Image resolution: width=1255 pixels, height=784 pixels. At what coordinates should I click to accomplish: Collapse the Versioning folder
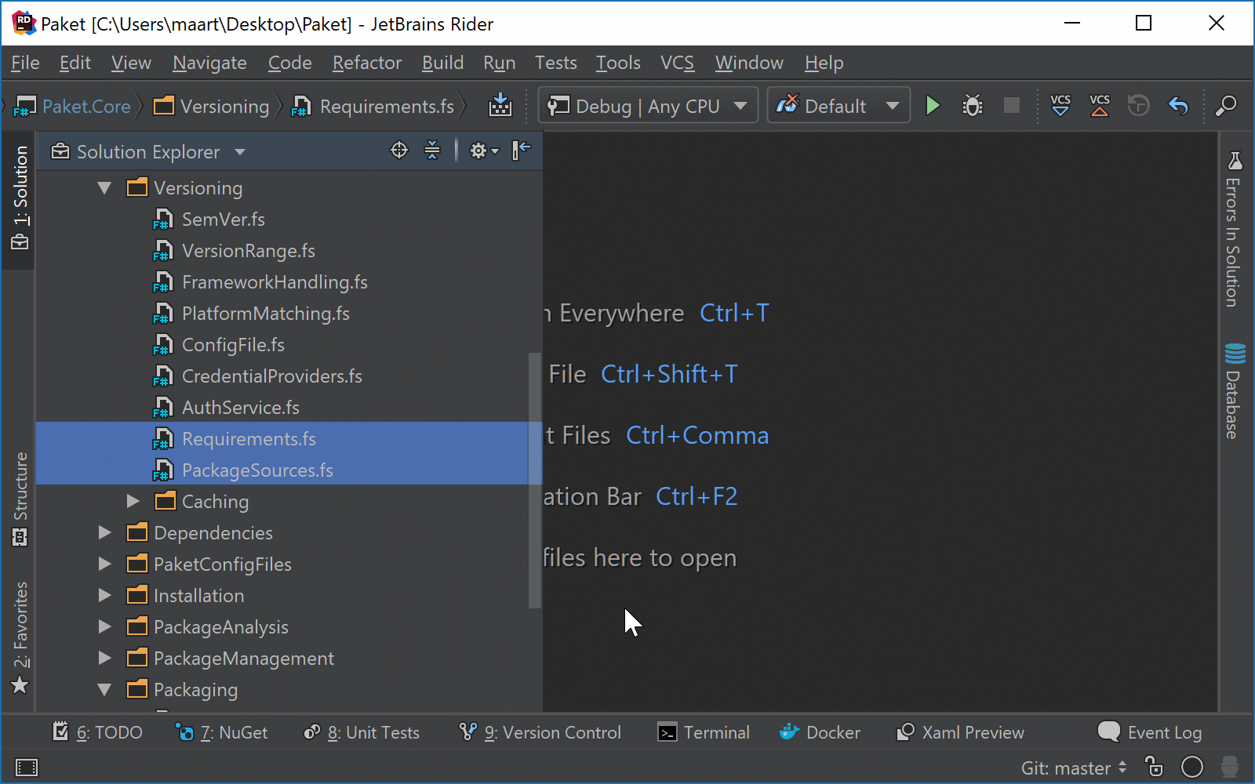click(x=104, y=188)
